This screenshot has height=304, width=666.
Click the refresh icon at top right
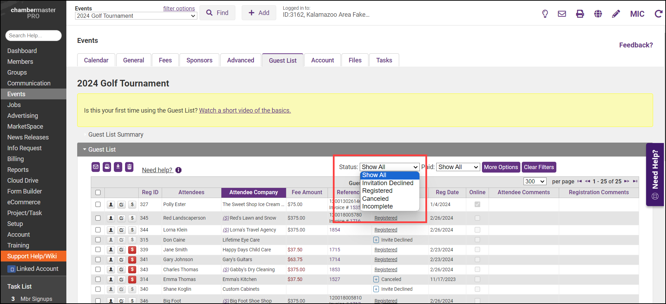(658, 14)
